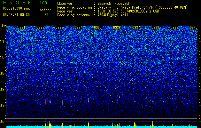Select the ICOM IC-575 53.7492 MHz USB value
This screenshot has width=201, height=128.
click(x=128, y=11)
